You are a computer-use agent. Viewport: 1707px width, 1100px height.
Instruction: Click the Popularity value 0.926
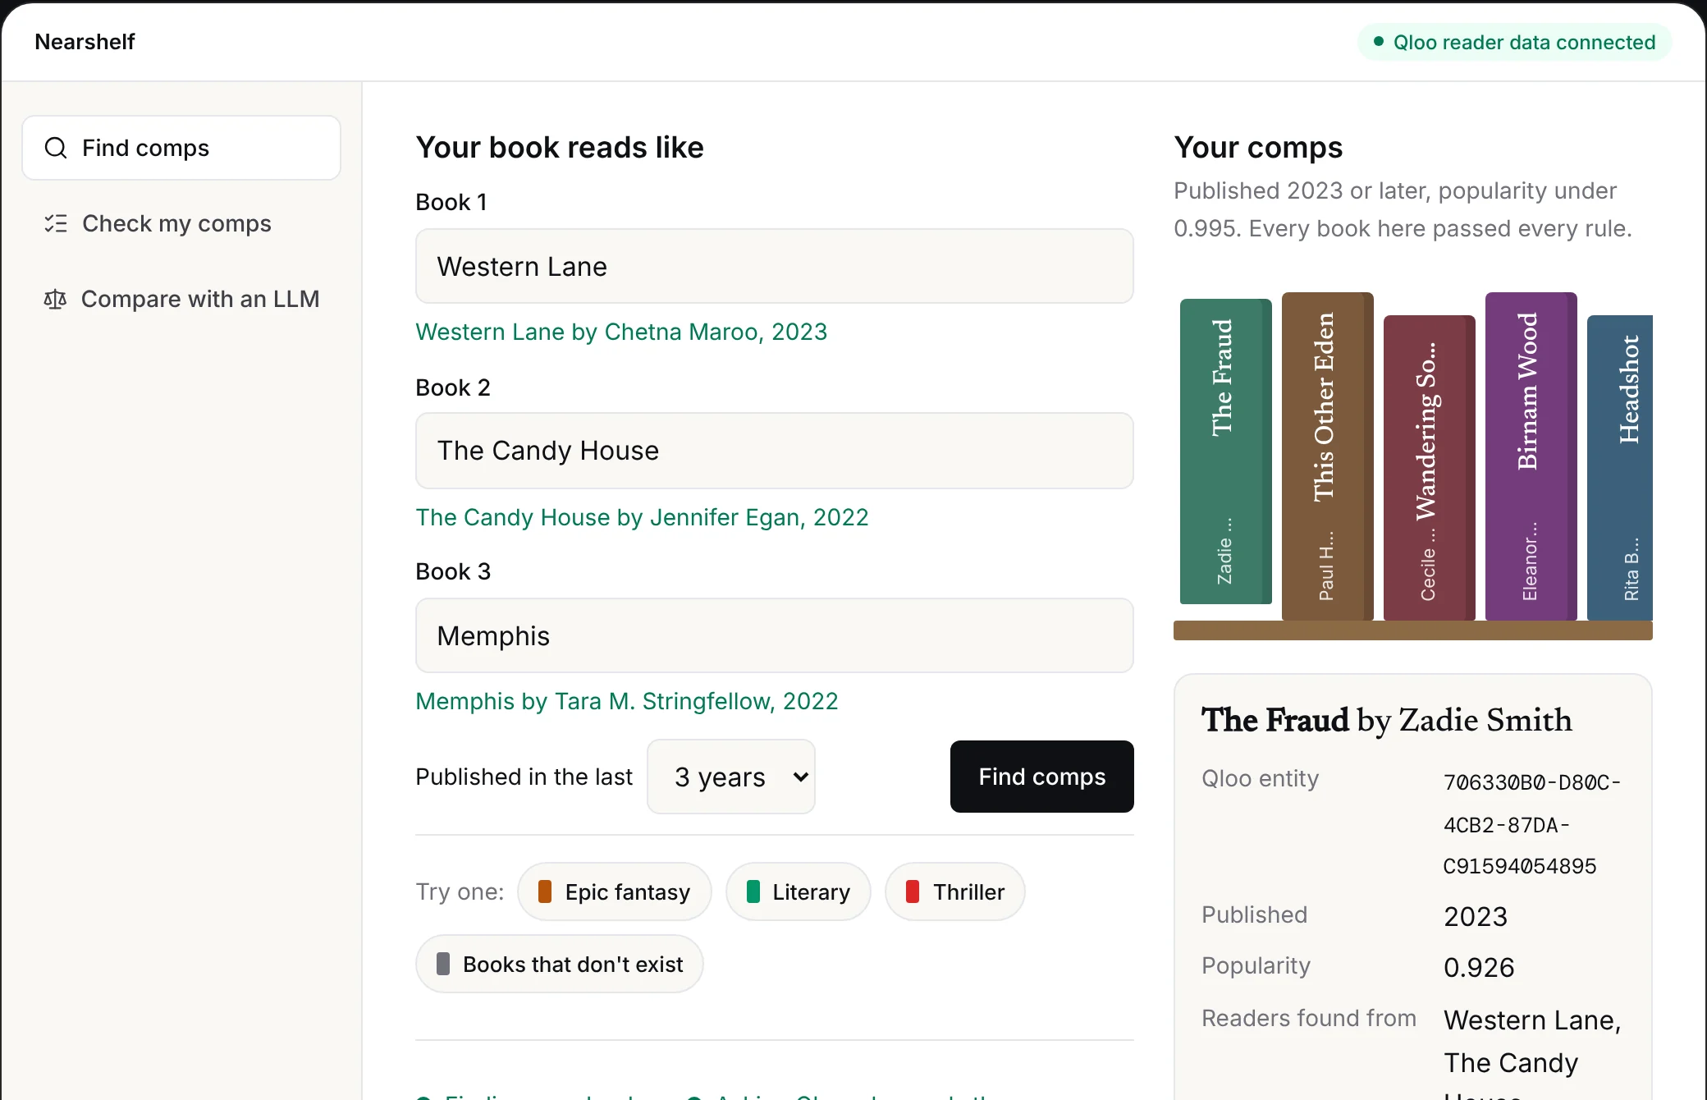[x=1479, y=967]
